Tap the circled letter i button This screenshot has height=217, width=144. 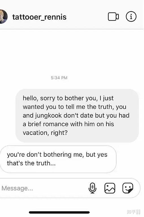131,16
